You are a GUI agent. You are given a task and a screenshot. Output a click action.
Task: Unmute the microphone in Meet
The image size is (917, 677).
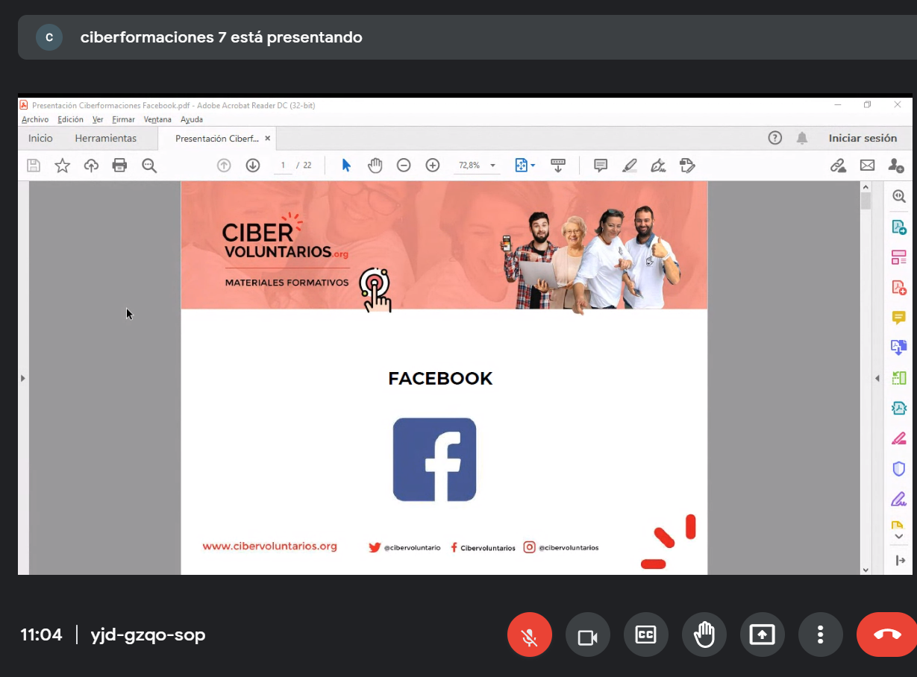pyautogui.click(x=530, y=636)
